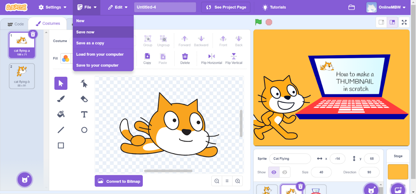Open the My Stuff folder icon
The width and height of the screenshot is (416, 194).
[x=351, y=7]
